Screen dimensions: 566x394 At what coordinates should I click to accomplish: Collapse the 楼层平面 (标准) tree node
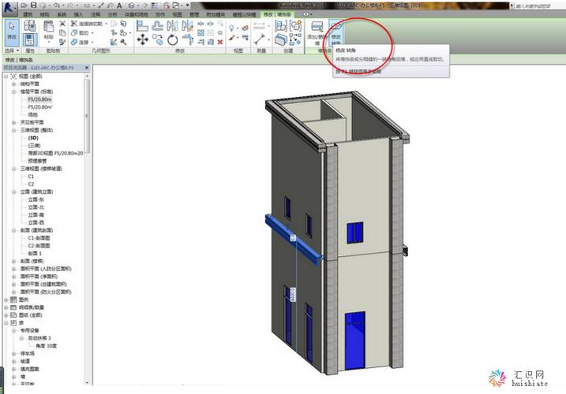click(13, 91)
